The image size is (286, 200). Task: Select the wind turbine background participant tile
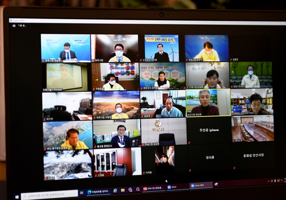point(162,48)
